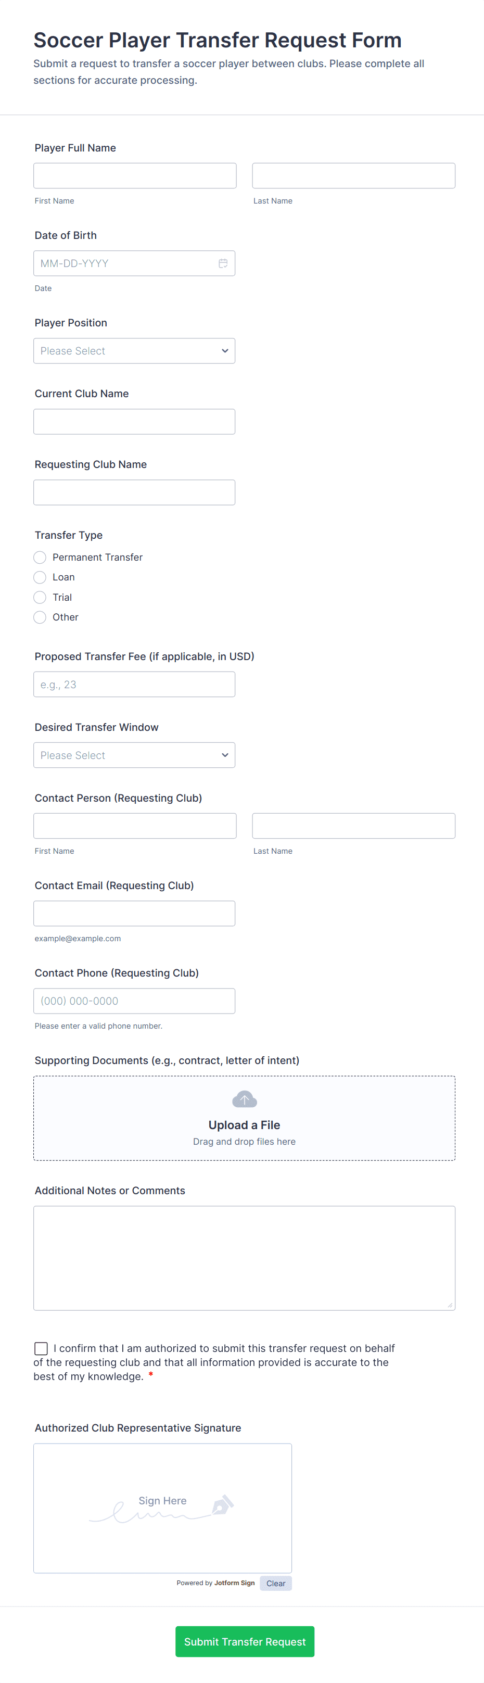Click the player's First Name field
This screenshot has width=484, height=1683.
click(135, 176)
